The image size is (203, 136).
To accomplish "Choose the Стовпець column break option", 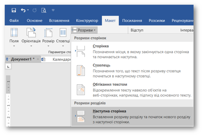I will click(x=132, y=70).
